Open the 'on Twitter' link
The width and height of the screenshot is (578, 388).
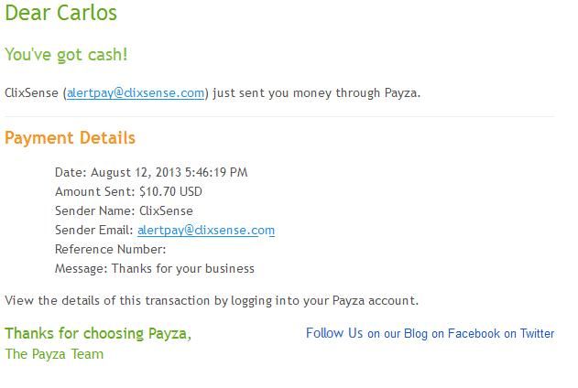click(x=529, y=333)
